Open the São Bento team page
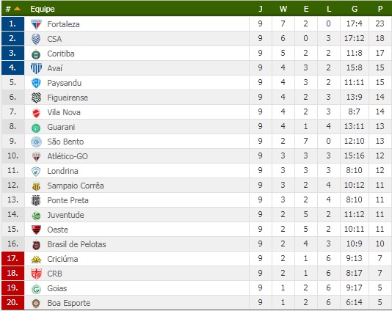This screenshot has width=392, height=311. pyautogui.click(x=65, y=142)
